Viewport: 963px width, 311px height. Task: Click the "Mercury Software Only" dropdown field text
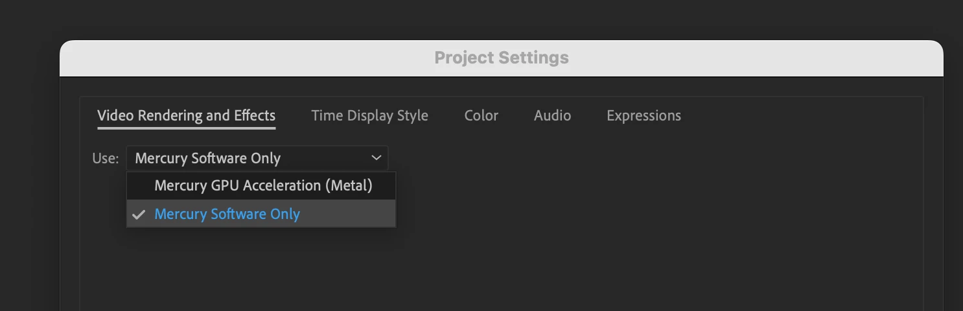(207, 158)
